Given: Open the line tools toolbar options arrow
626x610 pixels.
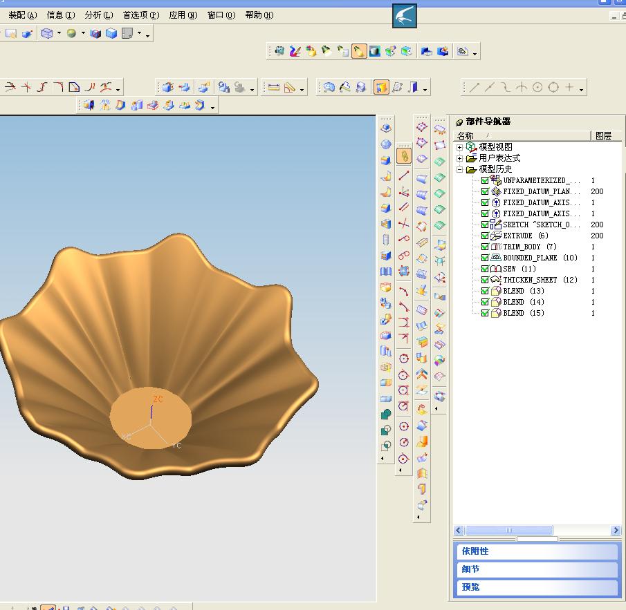Looking at the screenshot, I should [581, 89].
